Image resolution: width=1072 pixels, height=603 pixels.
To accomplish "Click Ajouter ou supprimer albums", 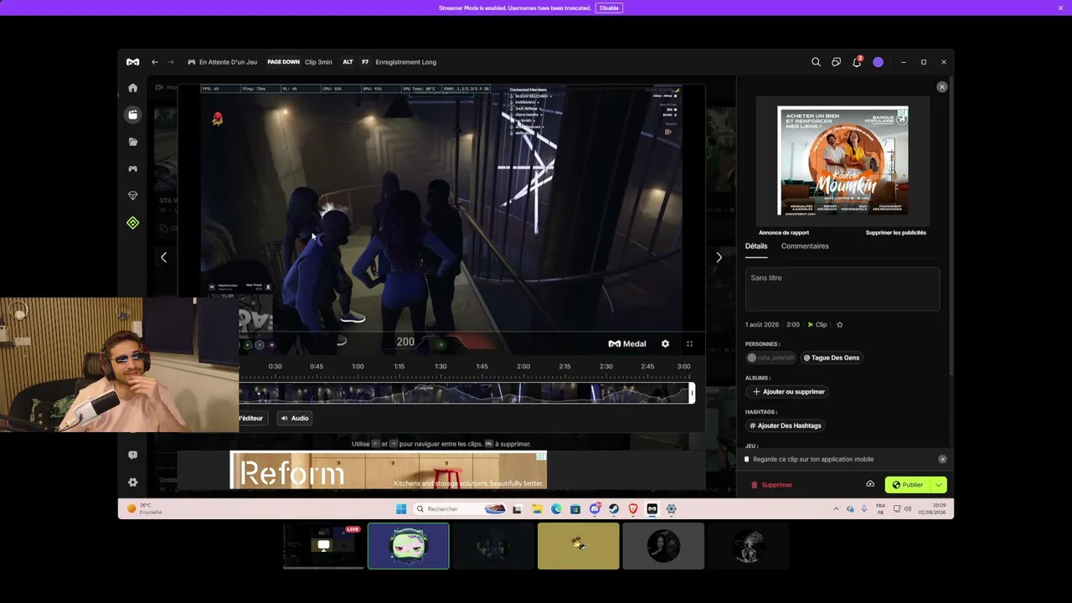I will coord(788,392).
